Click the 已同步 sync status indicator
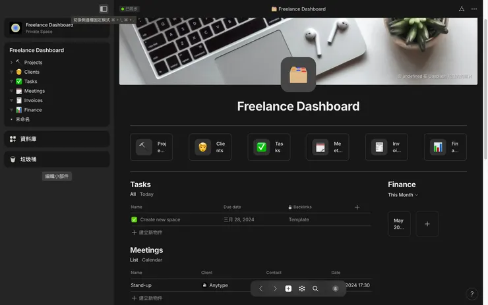Screen dimensions: 488x305 [129, 9]
